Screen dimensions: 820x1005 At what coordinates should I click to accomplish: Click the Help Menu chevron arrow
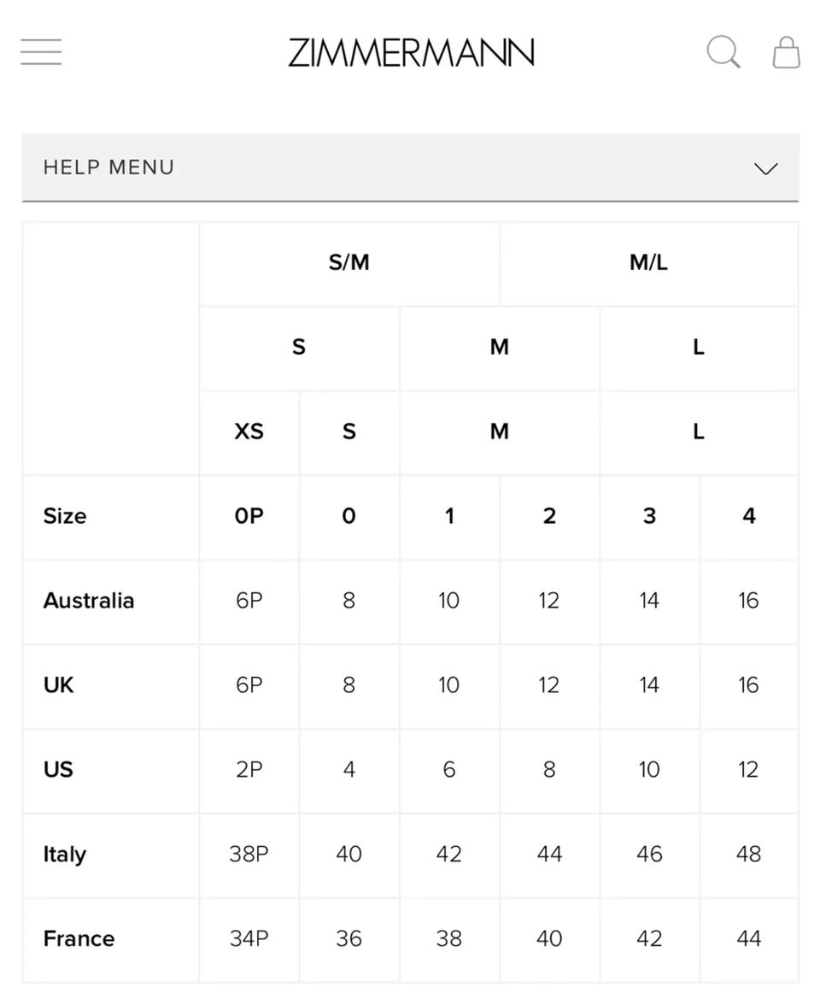(x=766, y=168)
